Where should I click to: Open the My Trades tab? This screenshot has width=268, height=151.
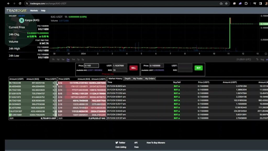(138, 79)
